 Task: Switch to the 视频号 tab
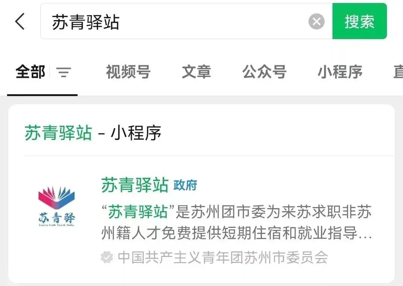coord(128,72)
